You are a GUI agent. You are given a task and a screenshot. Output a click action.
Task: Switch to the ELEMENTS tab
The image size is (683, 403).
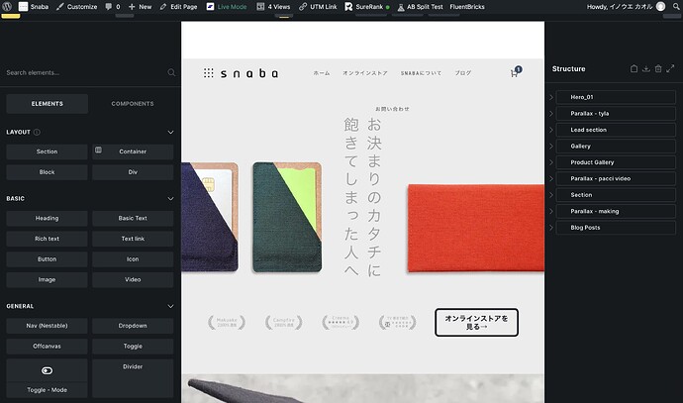point(48,104)
